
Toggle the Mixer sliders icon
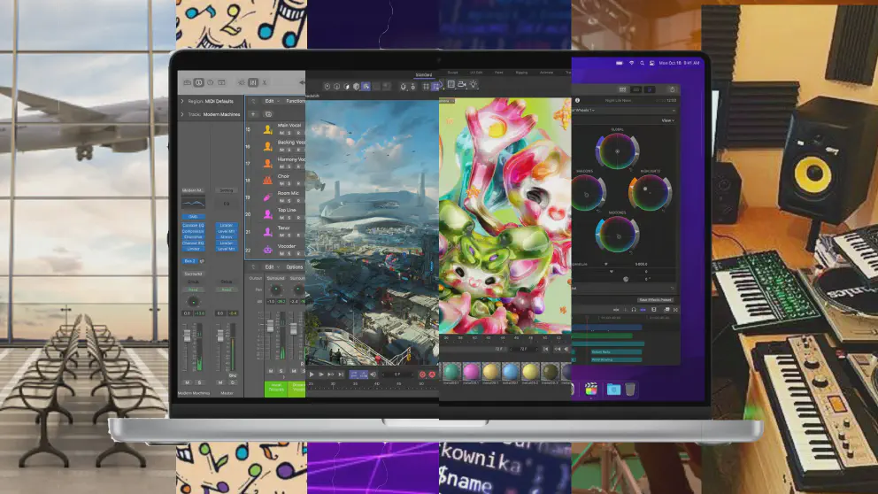253,82
